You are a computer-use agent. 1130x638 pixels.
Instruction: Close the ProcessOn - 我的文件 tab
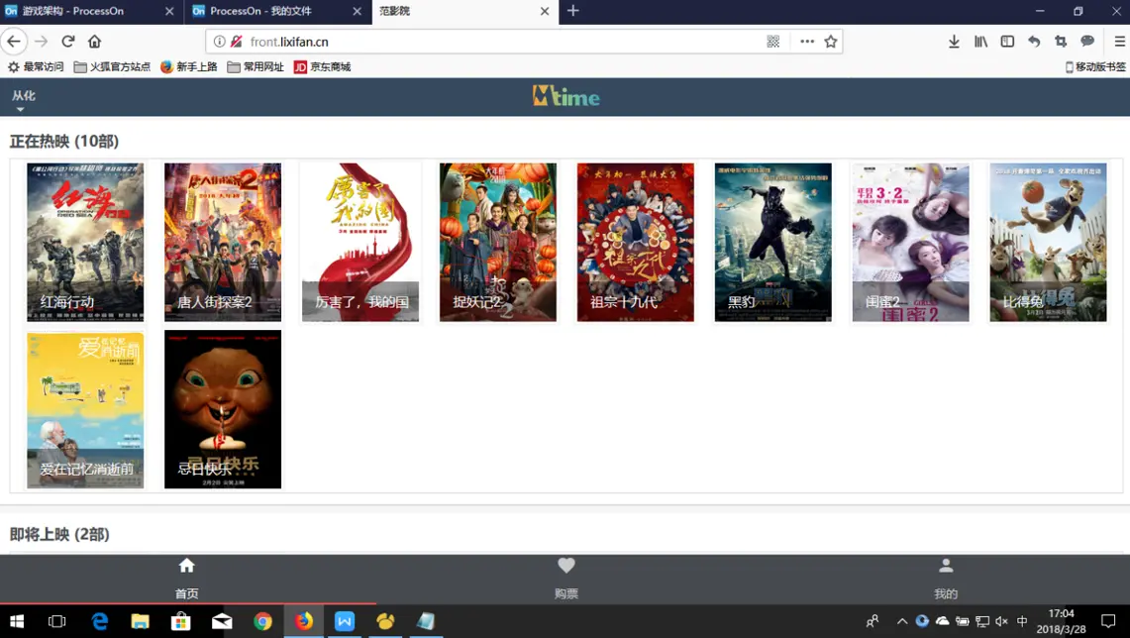coord(357,11)
